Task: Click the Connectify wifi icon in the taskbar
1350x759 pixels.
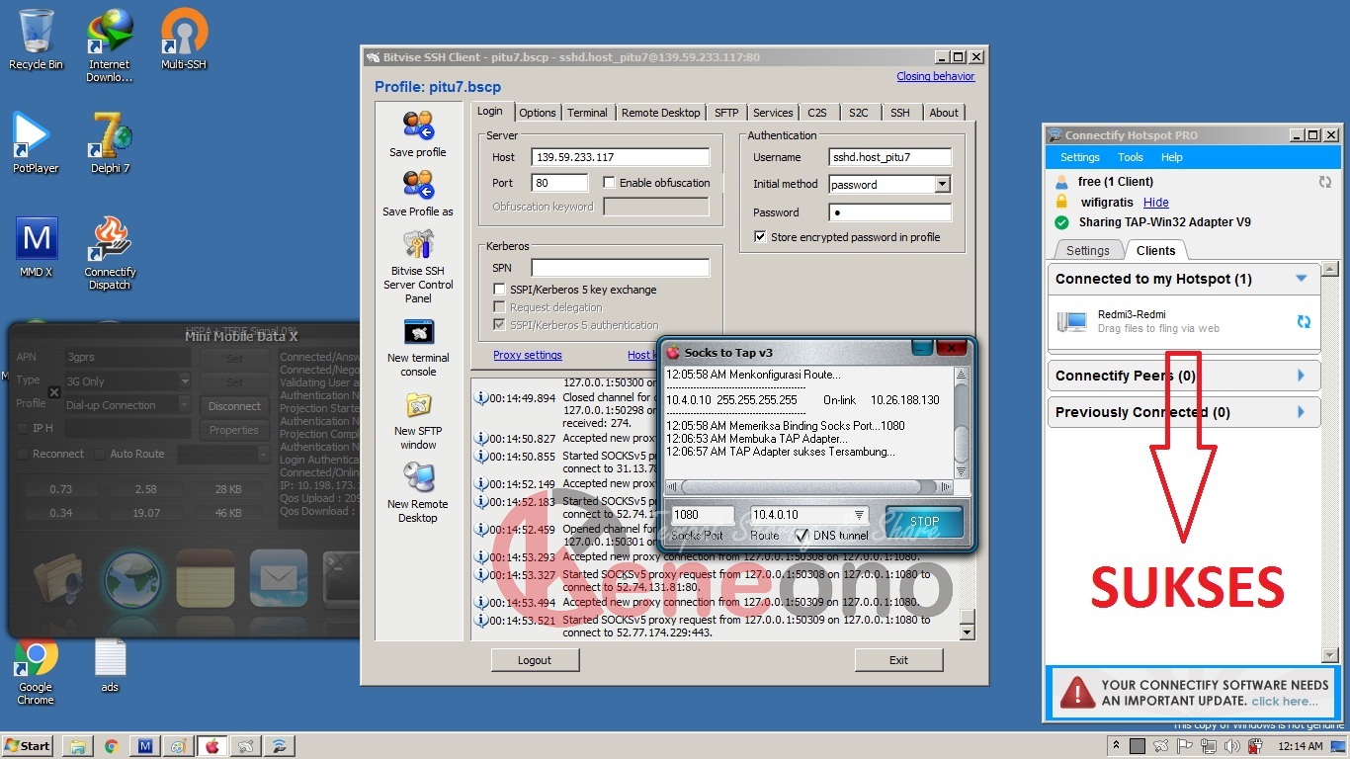Action: pos(279,746)
